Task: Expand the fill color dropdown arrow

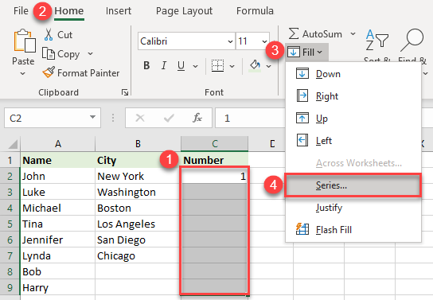Action: [x=268, y=66]
